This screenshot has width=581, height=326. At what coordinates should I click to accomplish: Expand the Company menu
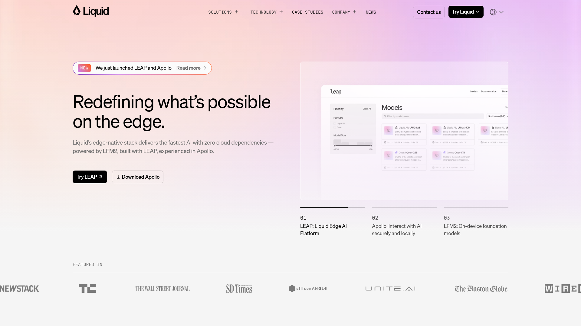click(344, 12)
